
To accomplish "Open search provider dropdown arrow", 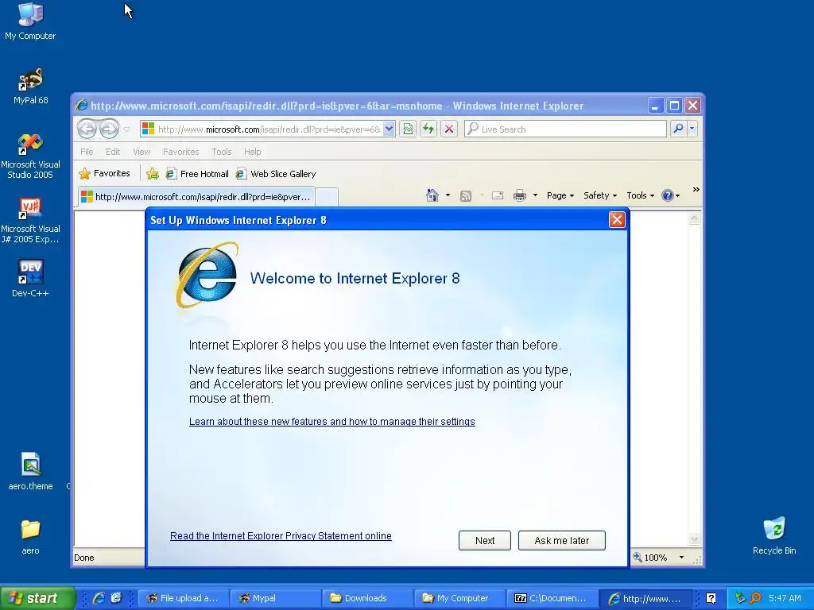I will click(x=692, y=129).
